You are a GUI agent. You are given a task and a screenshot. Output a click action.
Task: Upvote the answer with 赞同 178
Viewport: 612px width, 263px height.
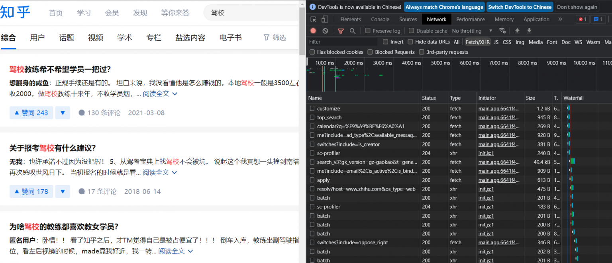click(31, 191)
